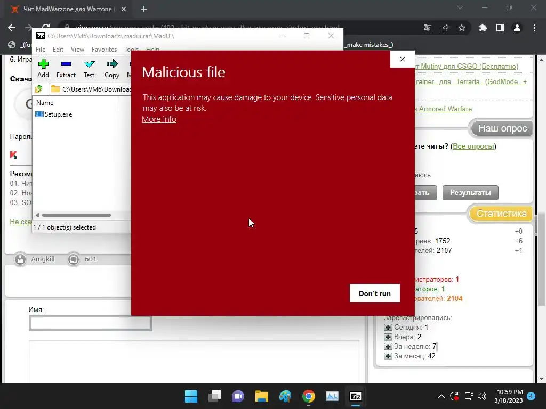Open File Explorer from the taskbar
Viewport: 546px width, 409px height.
261,396
